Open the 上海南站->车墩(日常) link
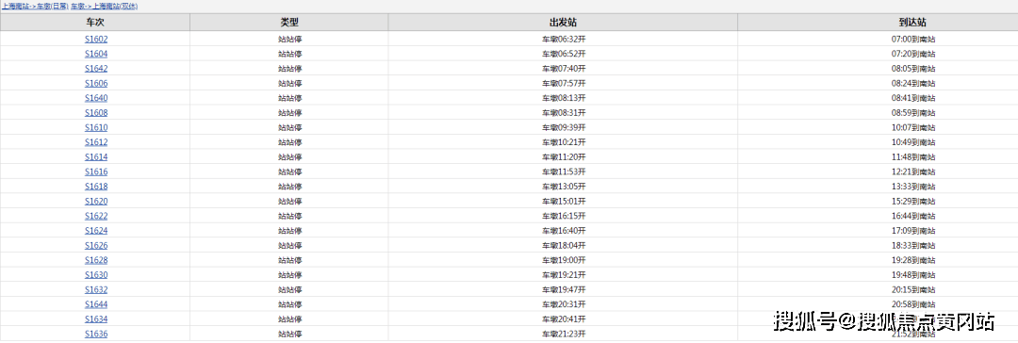Image resolution: width=1018 pixels, height=343 pixels. pyautogui.click(x=35, y=6)
